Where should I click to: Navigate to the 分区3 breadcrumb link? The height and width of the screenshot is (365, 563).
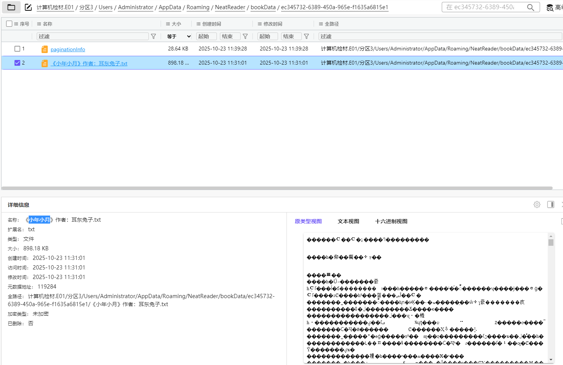pos(86,7)
